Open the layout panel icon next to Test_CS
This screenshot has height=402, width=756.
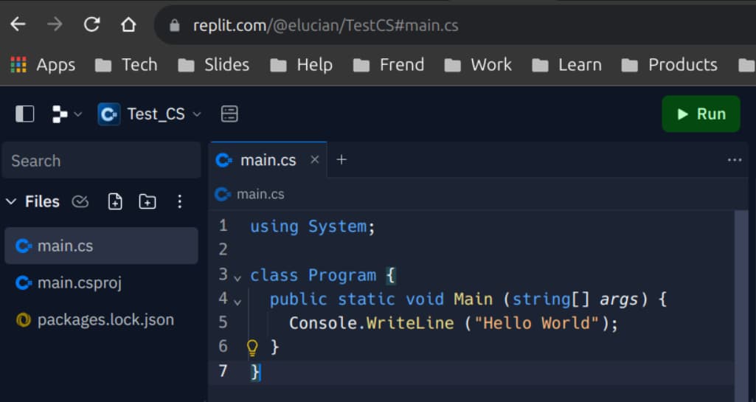229,114
